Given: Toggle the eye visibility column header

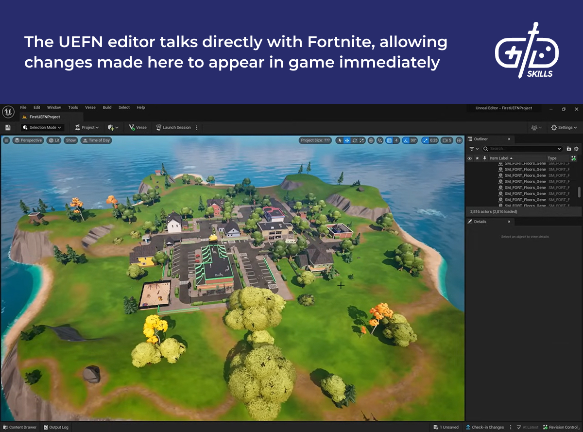Looking at the screenshot, I should (x=469, y=158).
